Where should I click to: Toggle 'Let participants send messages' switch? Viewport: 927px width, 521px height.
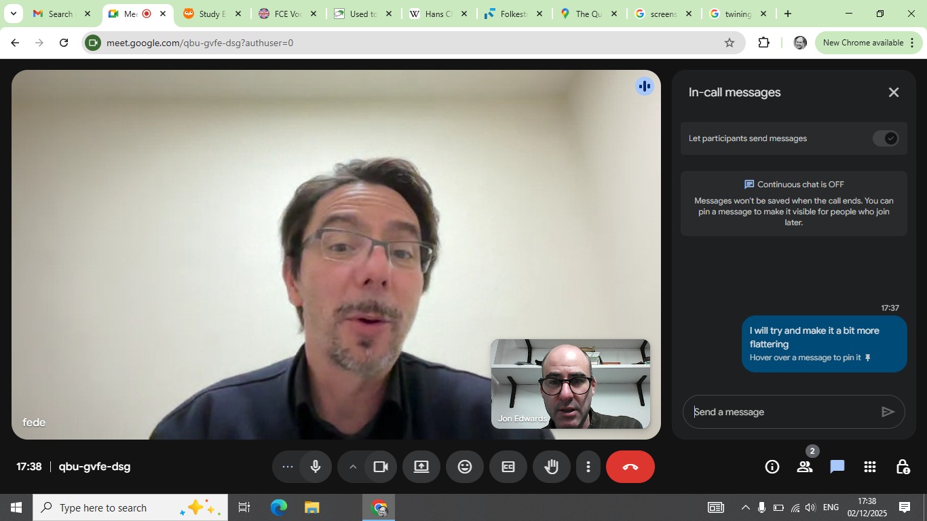886,138
